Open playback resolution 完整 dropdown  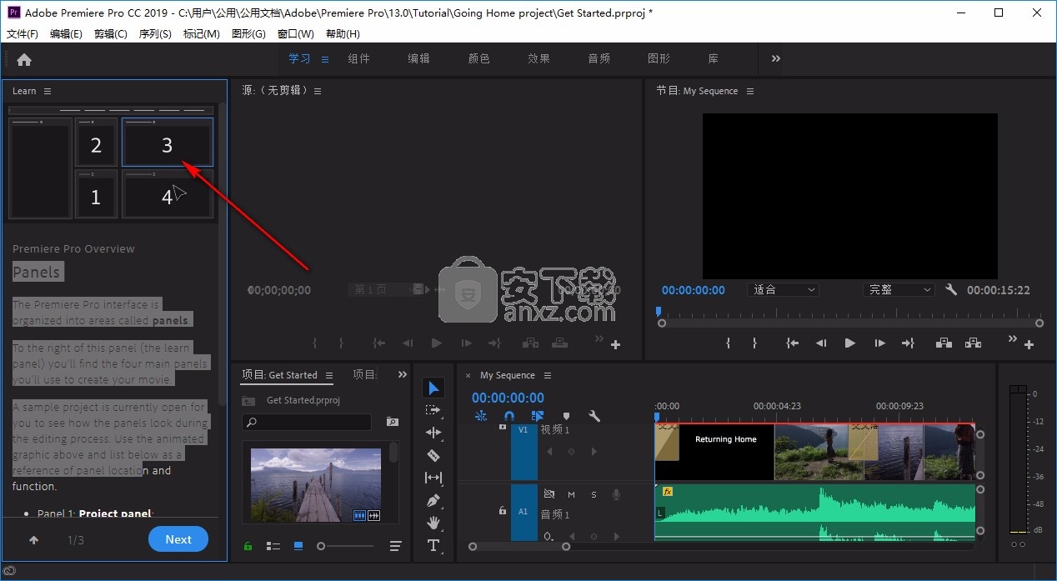[899, 289]
